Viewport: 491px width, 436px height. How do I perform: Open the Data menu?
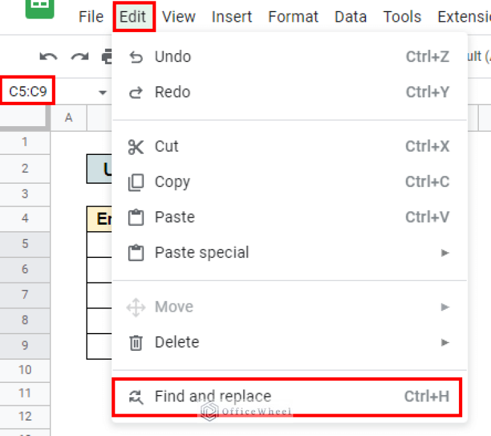(x=350, y=17)
